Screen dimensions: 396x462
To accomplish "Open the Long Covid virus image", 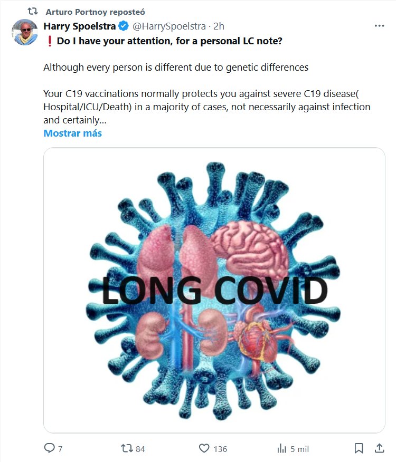I will [214, 290].
